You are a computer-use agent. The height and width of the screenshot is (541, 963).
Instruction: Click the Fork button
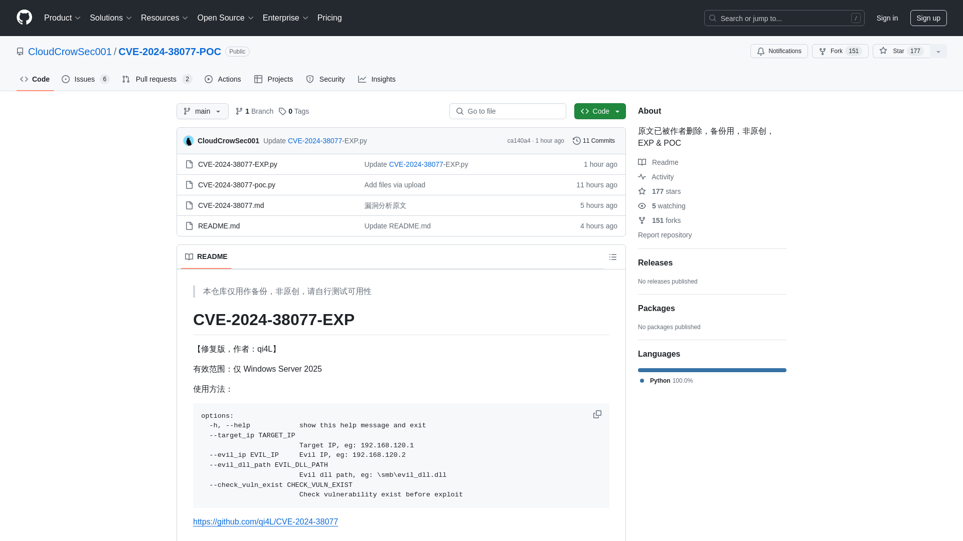(x=840, y=51)
